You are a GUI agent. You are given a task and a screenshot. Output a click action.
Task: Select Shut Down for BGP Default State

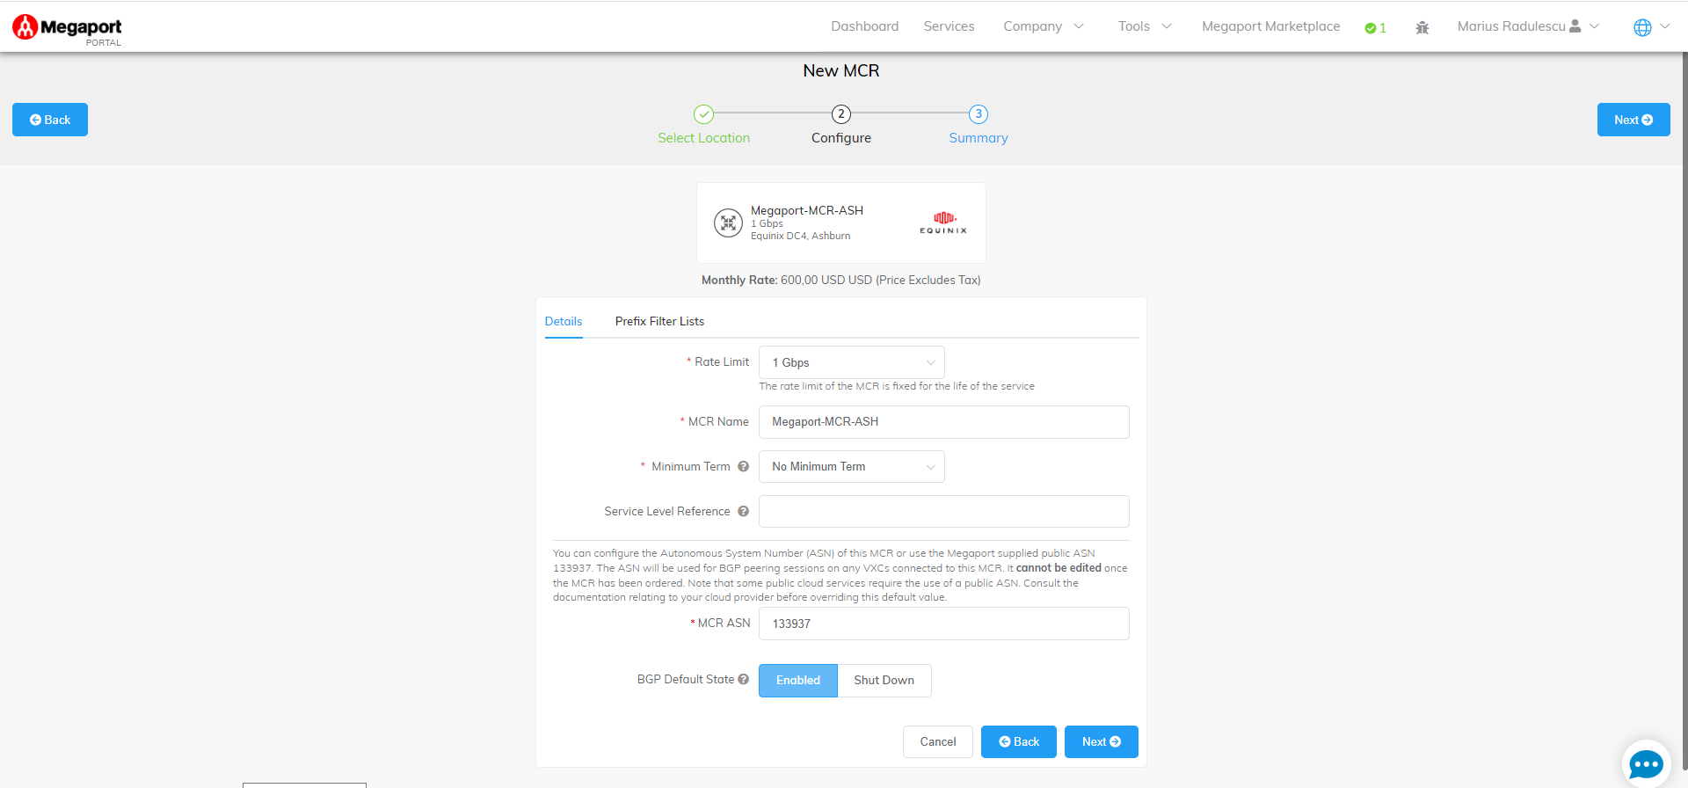tap(884, 681)
